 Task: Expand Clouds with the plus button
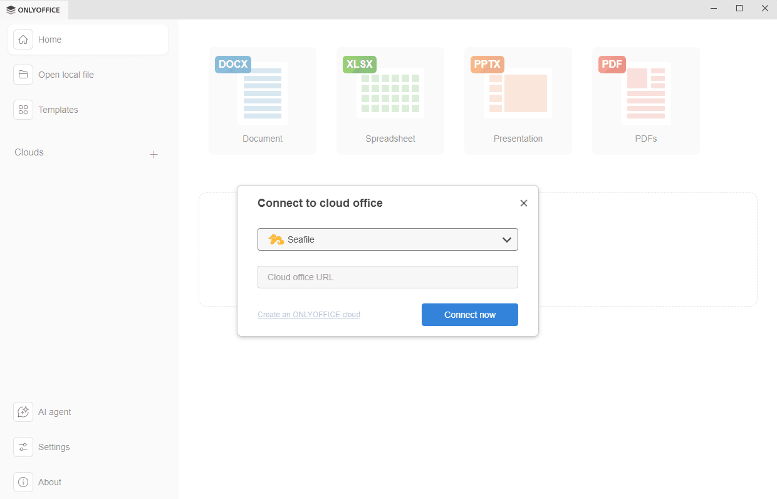pyautogui.click(x=154, y=154)
